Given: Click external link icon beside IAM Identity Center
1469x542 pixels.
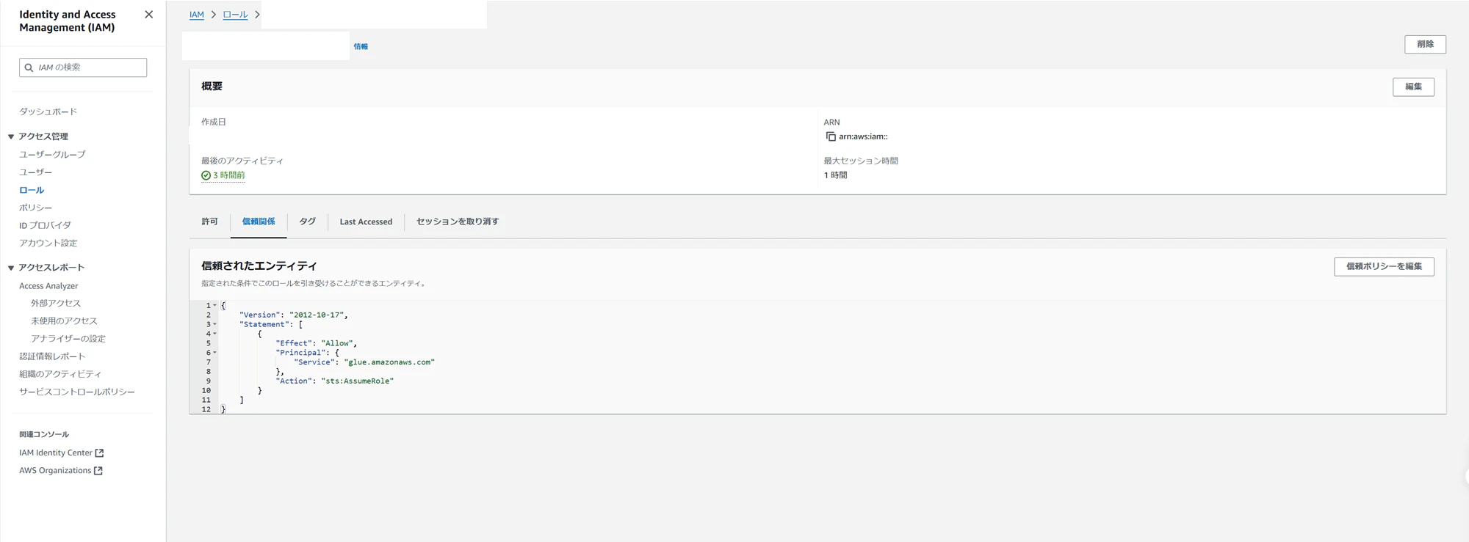Looking at the screenshot, I should 99,453.
